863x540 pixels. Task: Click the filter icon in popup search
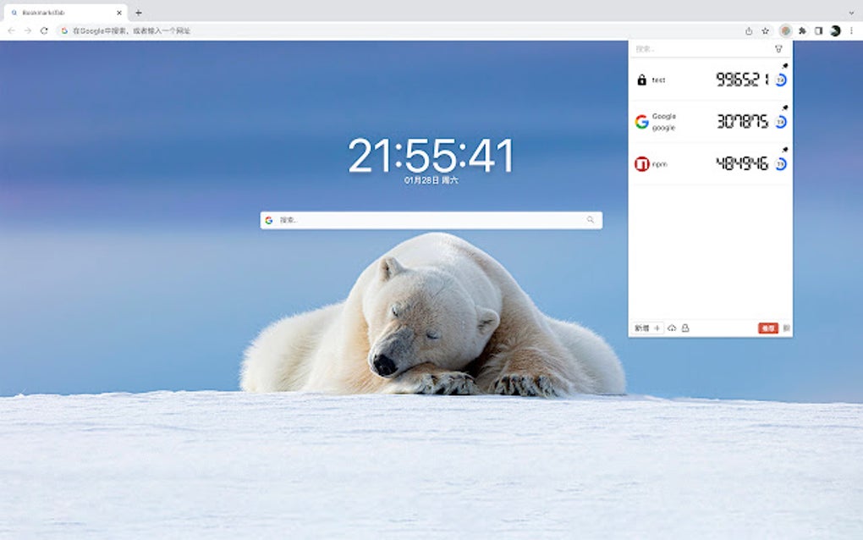pyautogui.click(x=778, y=49)
